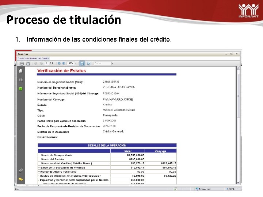
Task: Click the Titular column header
Action: pyautogui.click(x=127, y=151)
